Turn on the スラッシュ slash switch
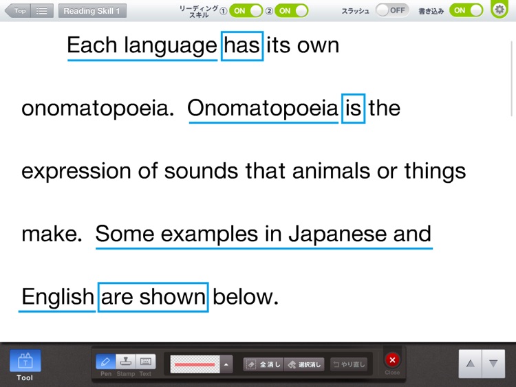The height and width of the screenshot is (387, 516). click(x=392, y=10)
